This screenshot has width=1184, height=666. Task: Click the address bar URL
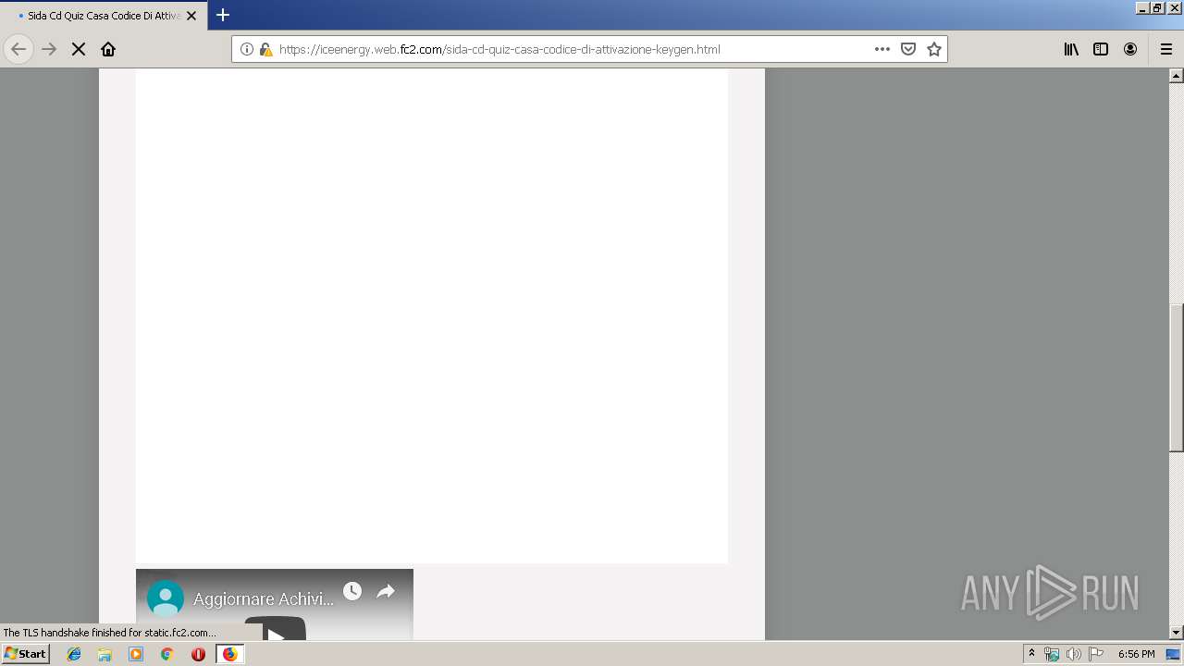click(x=499, y=49)
